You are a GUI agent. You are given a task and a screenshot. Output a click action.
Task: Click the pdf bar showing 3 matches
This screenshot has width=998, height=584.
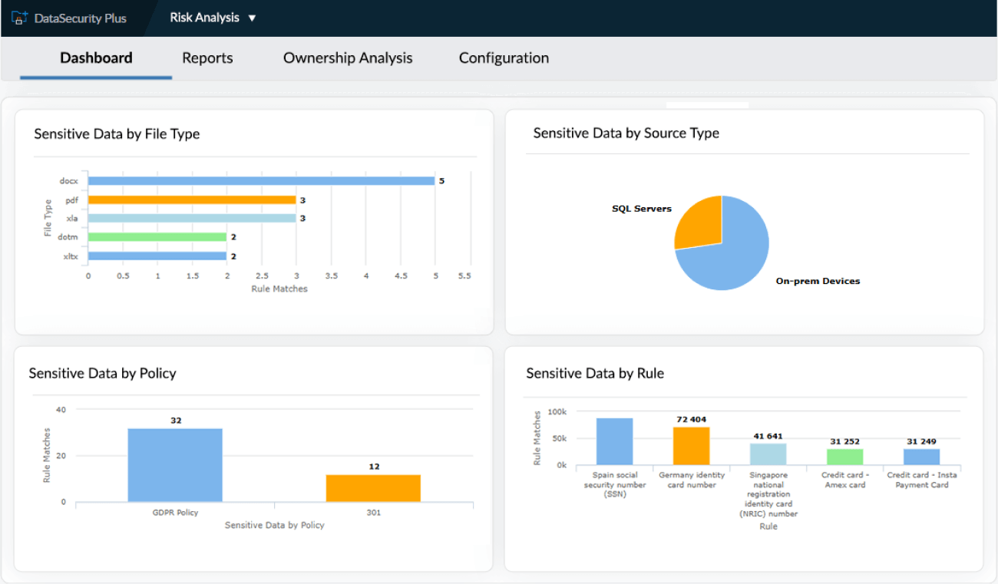pyautogui.click(x=192, y=200)
